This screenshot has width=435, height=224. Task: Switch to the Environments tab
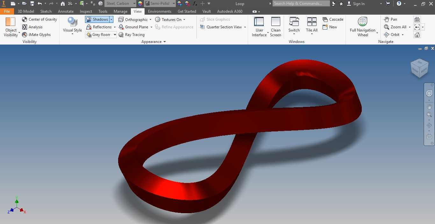160,11
